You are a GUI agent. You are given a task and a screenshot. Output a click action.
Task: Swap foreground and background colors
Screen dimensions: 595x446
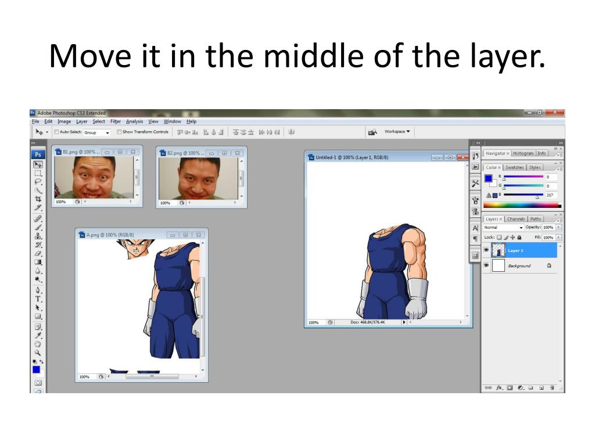pos(41,362)
